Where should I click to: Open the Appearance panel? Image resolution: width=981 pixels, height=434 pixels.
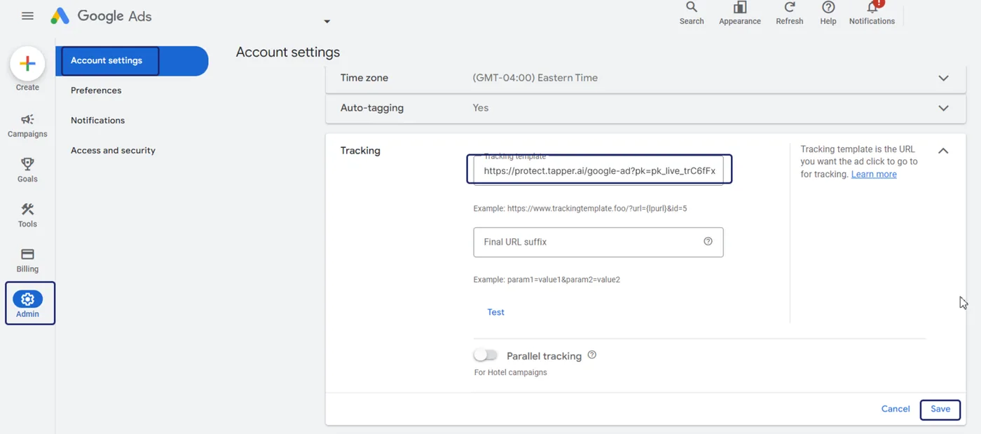[x=740, y=13]
